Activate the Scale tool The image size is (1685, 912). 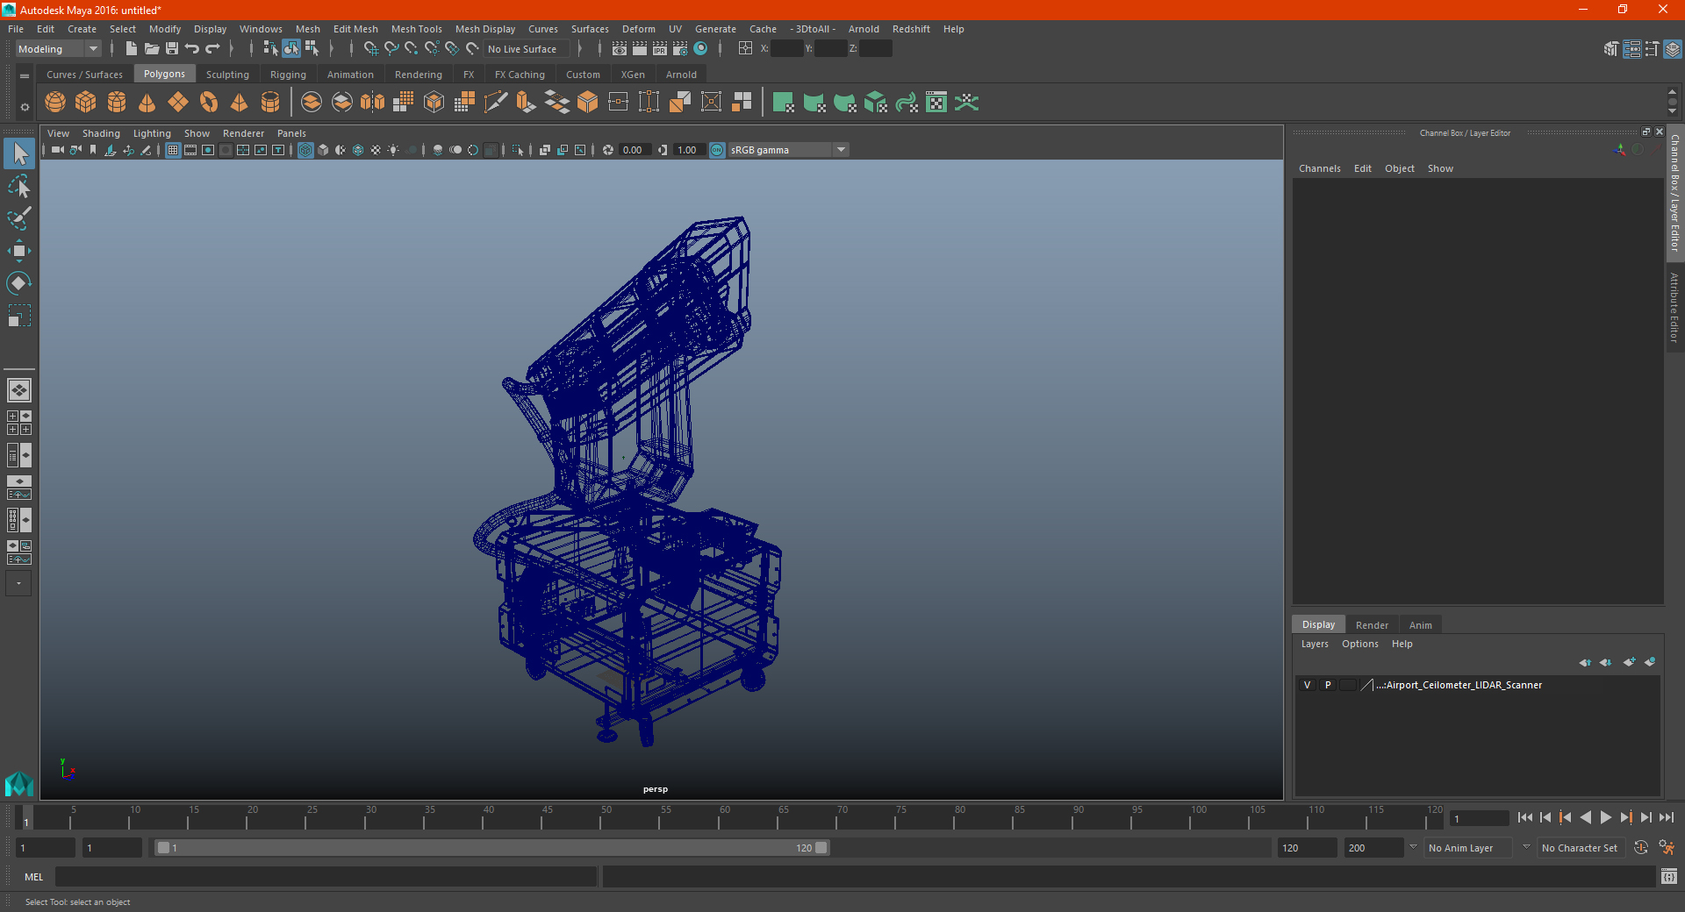pos(19,315)
